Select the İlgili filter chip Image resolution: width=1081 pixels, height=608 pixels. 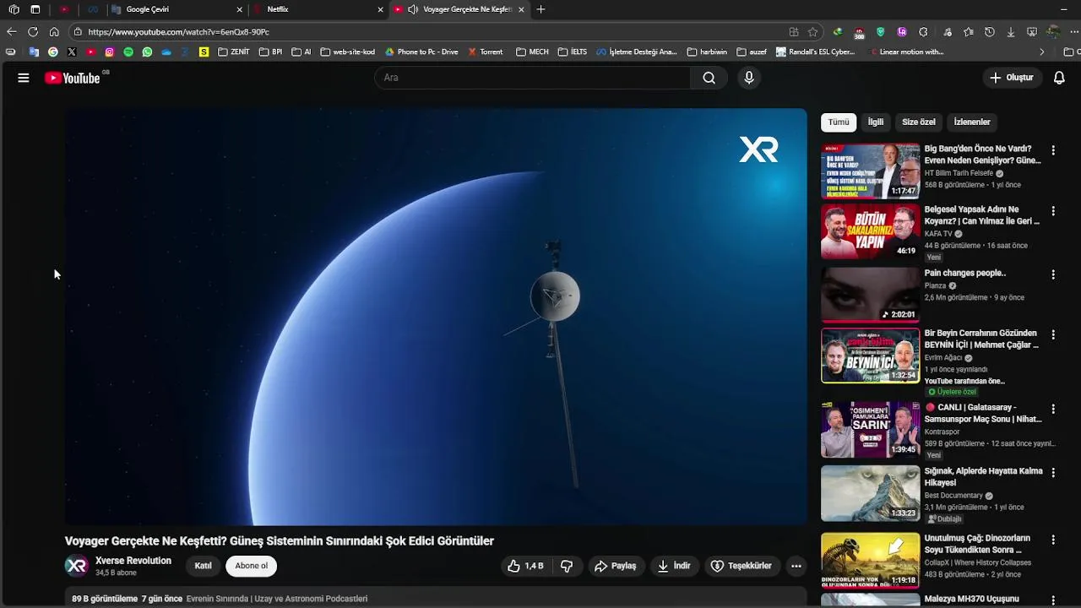(x=876, y=122)
